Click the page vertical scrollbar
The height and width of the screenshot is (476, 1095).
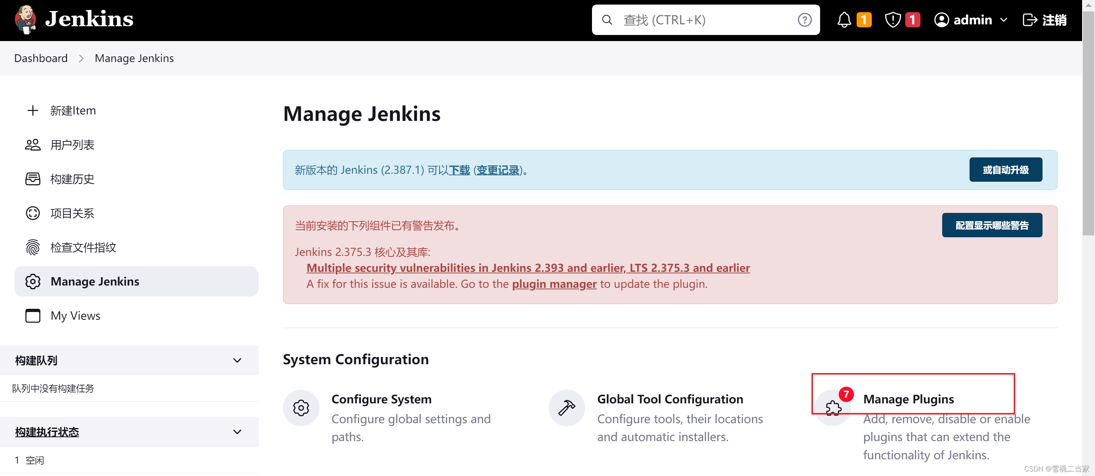point(1088,123)
